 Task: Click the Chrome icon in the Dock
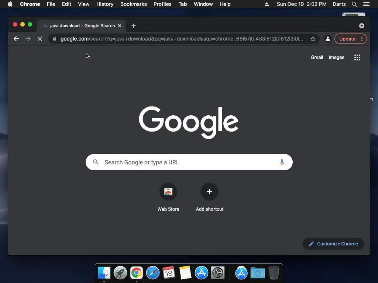(137, 273)
